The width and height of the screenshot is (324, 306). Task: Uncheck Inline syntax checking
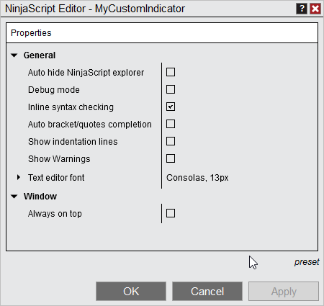pos(171,107)
